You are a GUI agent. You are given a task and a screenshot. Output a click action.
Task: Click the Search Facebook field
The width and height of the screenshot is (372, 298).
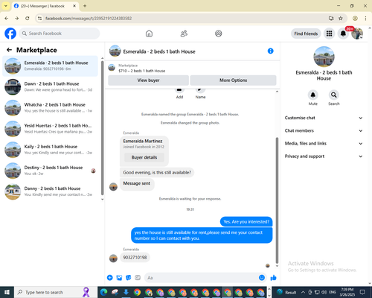(x=60, y=34)
